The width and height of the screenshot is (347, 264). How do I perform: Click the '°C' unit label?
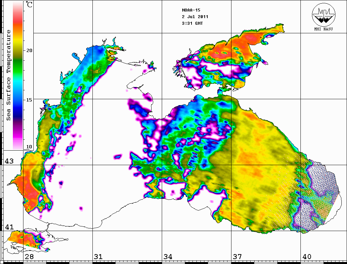pos(29,4)
